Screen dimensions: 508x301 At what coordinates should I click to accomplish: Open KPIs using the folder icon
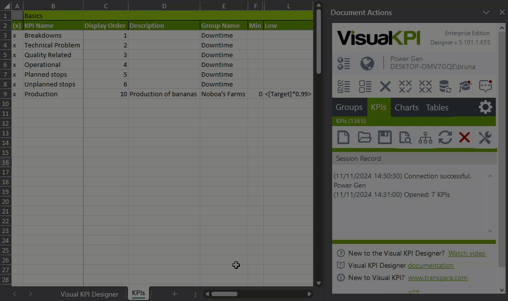(x=364, y=137)
